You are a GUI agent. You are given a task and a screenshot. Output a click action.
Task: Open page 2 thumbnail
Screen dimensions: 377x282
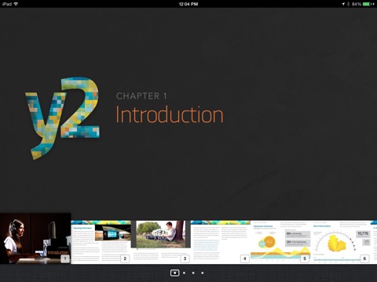(x=101, y=242)
